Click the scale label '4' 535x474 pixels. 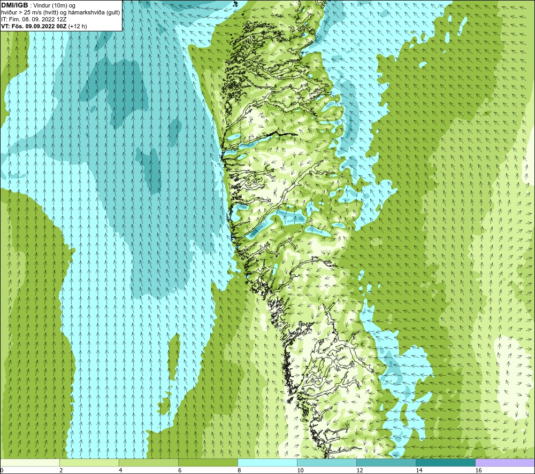(120, 471)
